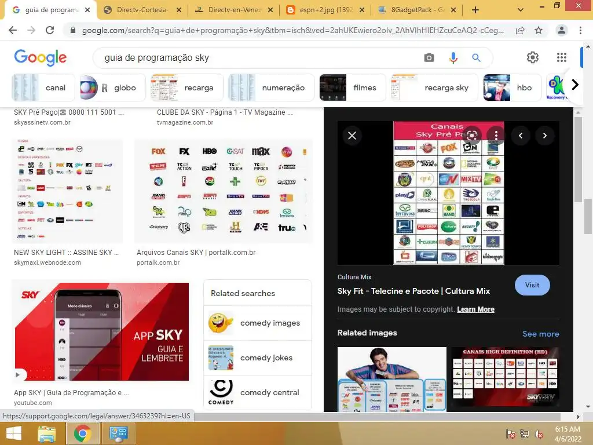Viewport: 593px width, 445px height.
Task: Search related: comedy central
Action: pos(258,392)
